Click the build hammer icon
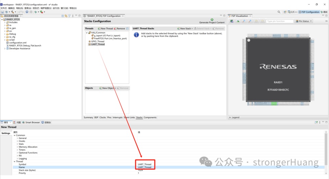 point(12,12)
